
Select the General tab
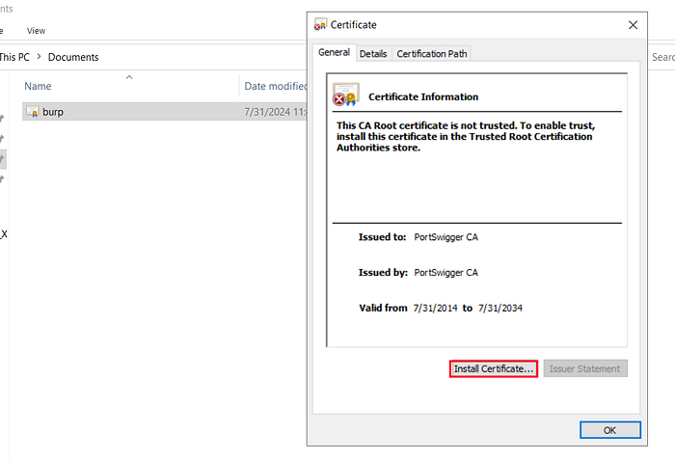334,52
